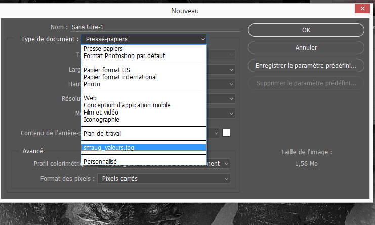The width and height of the screenshot is (375, 225).
Task: Select the Web document preset
Action: (x=90, y=98)
